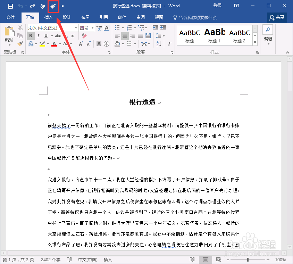Click the Paste clipboard icon
The height and width of the screenshot is (264, 293).
9,31
